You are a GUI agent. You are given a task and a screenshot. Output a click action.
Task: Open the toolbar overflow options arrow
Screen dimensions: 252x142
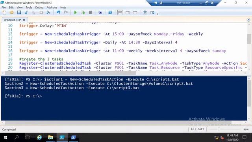tap(157, 14)
